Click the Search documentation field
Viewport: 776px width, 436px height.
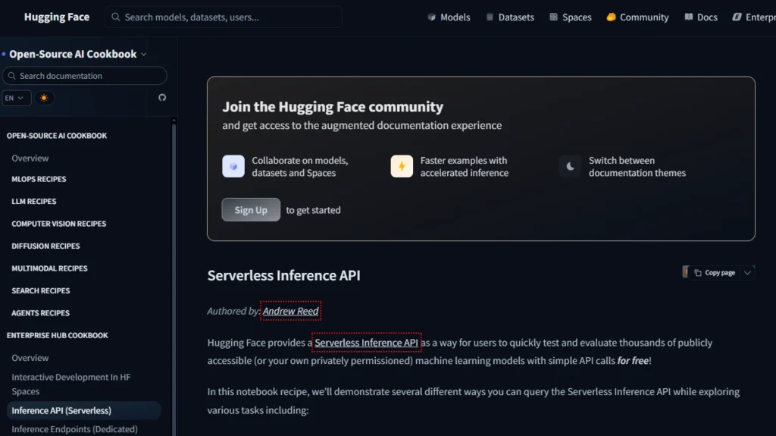click(85, 76)
